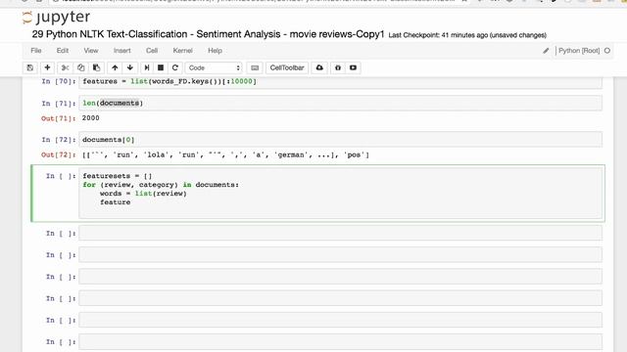Click the In [71] prompt label
The width and height of the screenshot is (627, 352).
click(59, 104)
